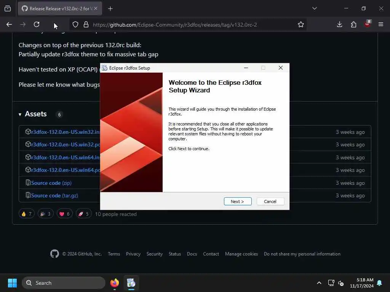Open the notifications bell icon
Viewport: 390px width, 292px height.
click(380, 283)
